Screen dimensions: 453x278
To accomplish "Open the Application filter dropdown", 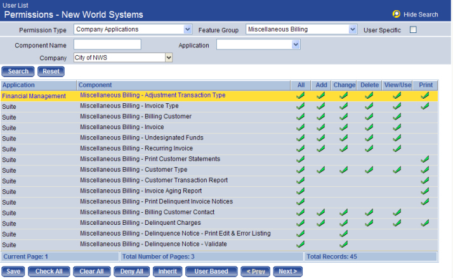I will (296, 44).
